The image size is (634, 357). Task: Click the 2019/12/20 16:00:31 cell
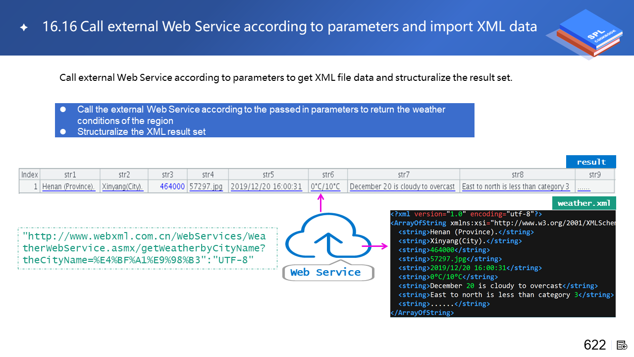[266, 187]
